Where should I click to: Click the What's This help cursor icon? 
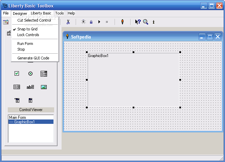[x=138, y=22]
